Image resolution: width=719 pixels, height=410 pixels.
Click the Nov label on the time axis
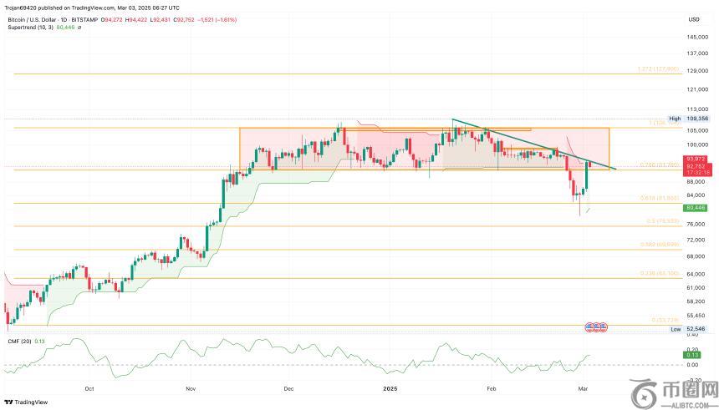click(191, 388)
